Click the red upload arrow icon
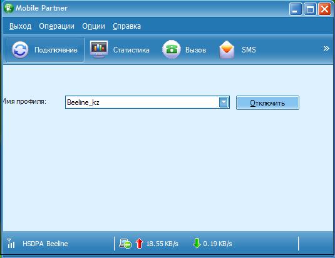This screenshot has height=258, width=335. [x=139, y=243]
